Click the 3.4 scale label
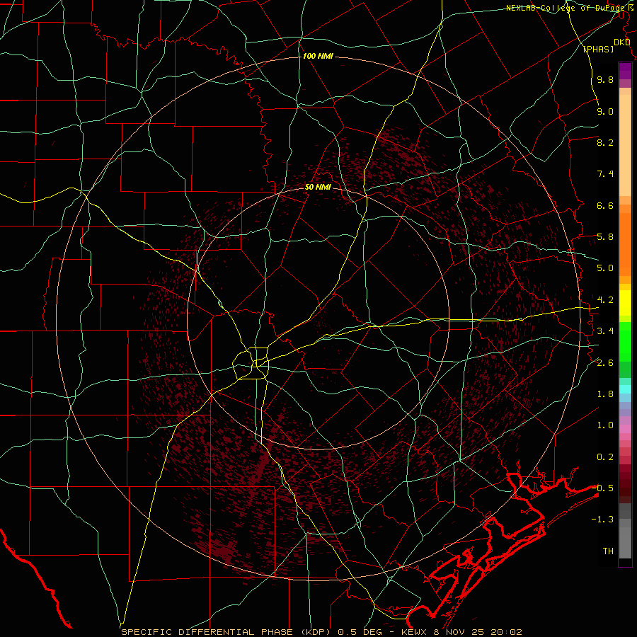 tap(605, 331)
